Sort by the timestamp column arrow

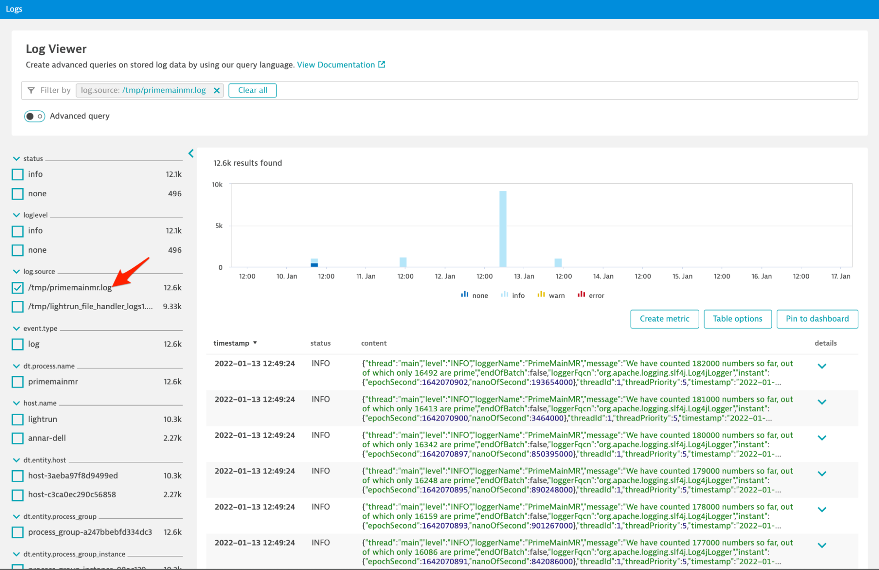(x=255, y=343)
